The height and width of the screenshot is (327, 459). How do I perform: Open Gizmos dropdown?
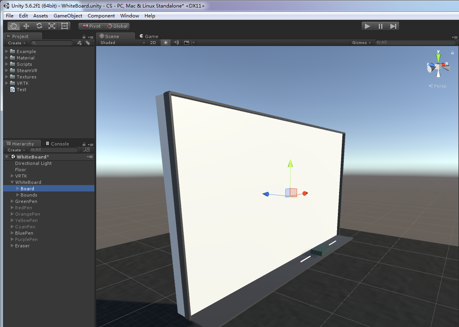[361, 43]
